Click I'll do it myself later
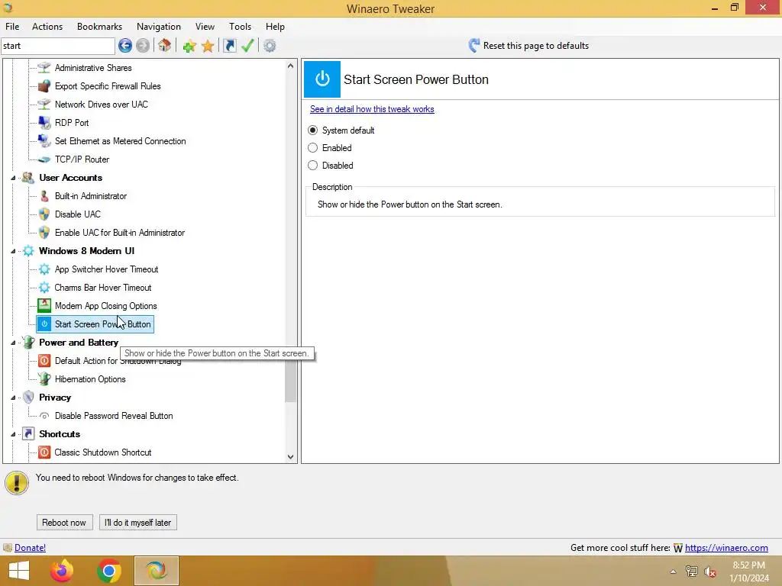 138,522
